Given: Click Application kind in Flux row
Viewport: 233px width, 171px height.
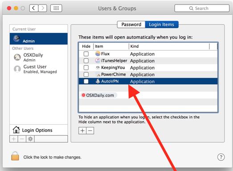Looking at the screenshot, I should point(143,54).
